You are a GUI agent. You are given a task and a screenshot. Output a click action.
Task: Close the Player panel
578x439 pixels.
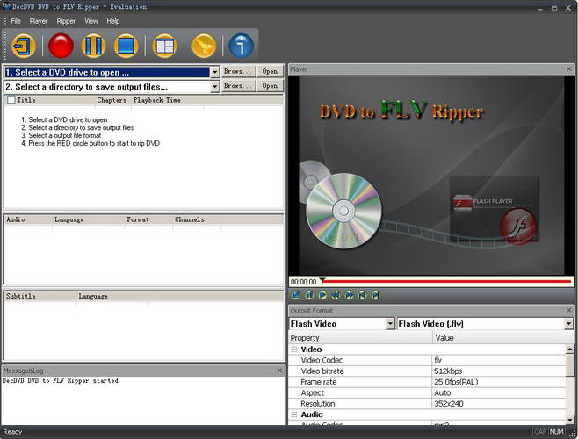pyautogui.click(x=569, y=69)
